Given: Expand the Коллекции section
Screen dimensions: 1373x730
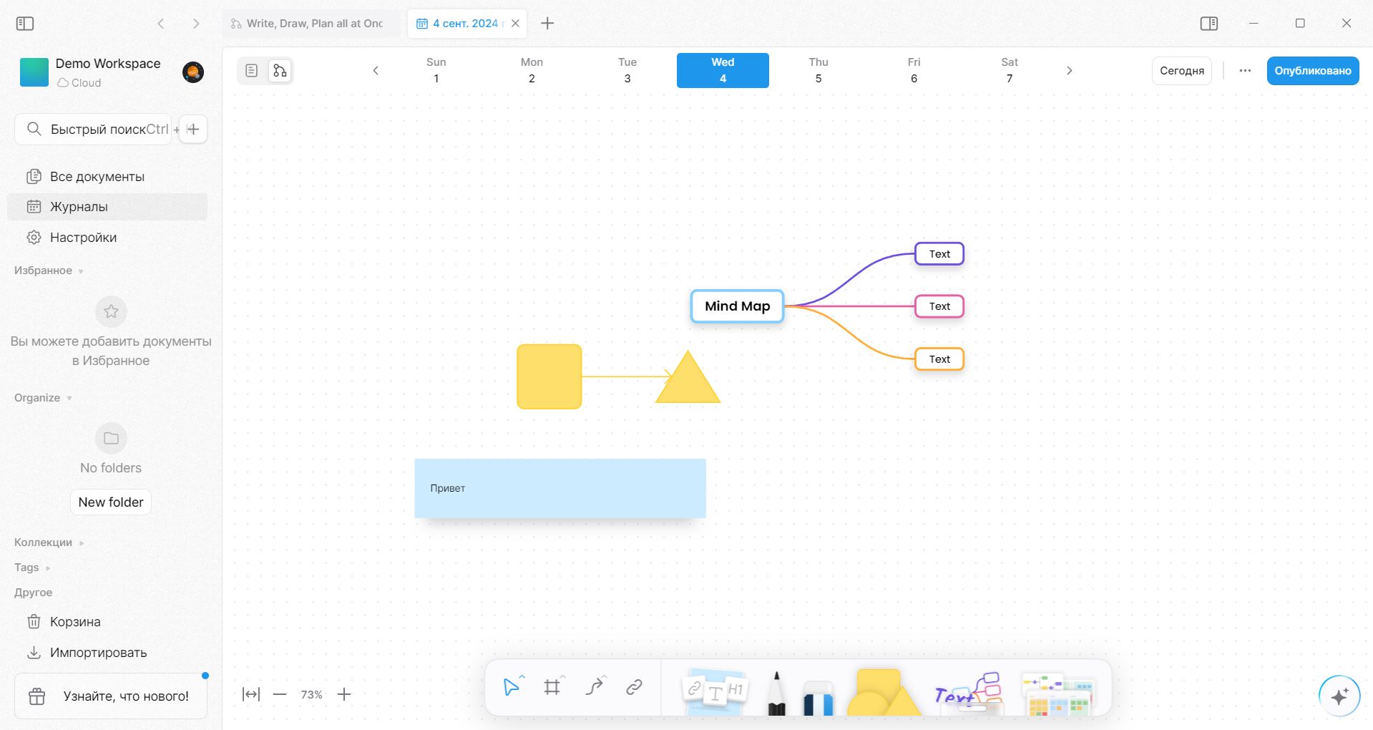Looking at the screenshot, I should click(49, 542).
